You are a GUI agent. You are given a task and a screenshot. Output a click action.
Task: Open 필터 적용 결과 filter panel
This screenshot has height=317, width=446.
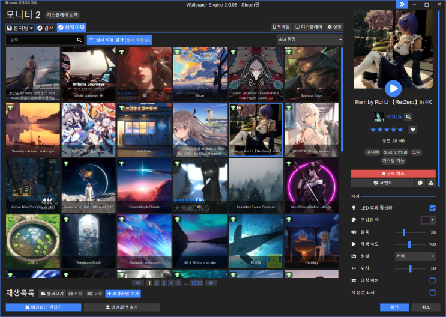coord(119,40)
